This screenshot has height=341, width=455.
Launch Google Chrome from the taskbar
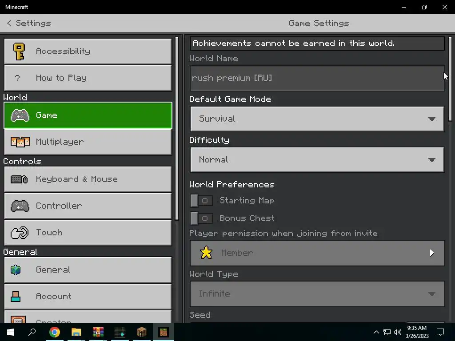(x=55, y=332)
